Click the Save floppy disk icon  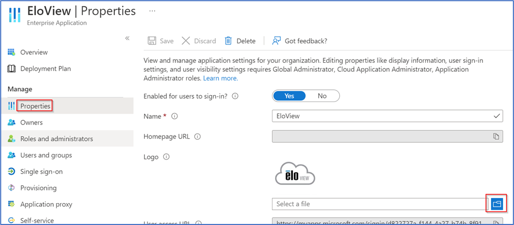click(x=152, y=41)
